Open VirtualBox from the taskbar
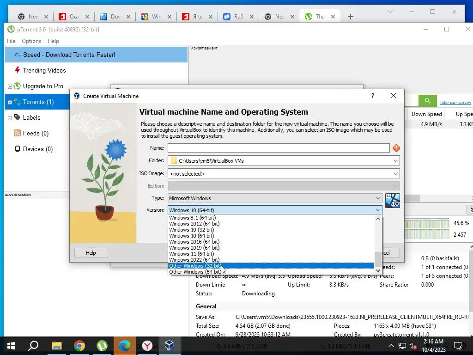 pos(170,346)
